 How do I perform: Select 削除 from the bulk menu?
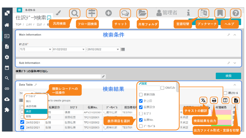click(x=36, y=116)
